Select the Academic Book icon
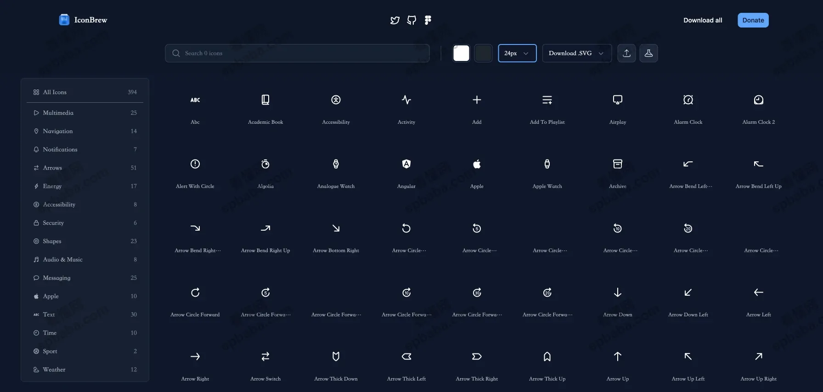Screen dimensions: 823x392 [x=265, y=100]
